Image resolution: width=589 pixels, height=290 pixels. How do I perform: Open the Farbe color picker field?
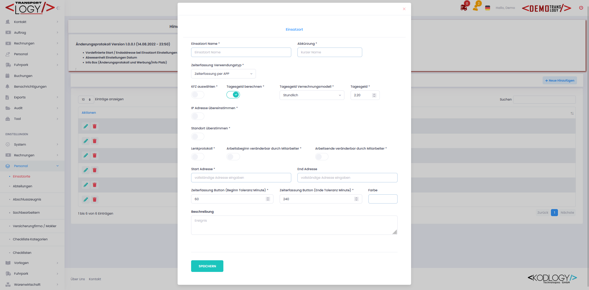tap(383, 199)
